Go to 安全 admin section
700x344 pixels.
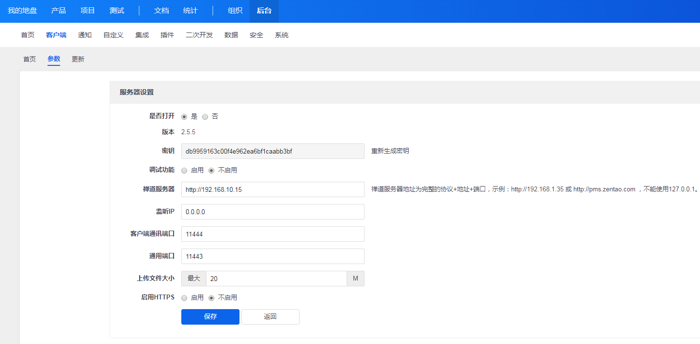[256, 35]
